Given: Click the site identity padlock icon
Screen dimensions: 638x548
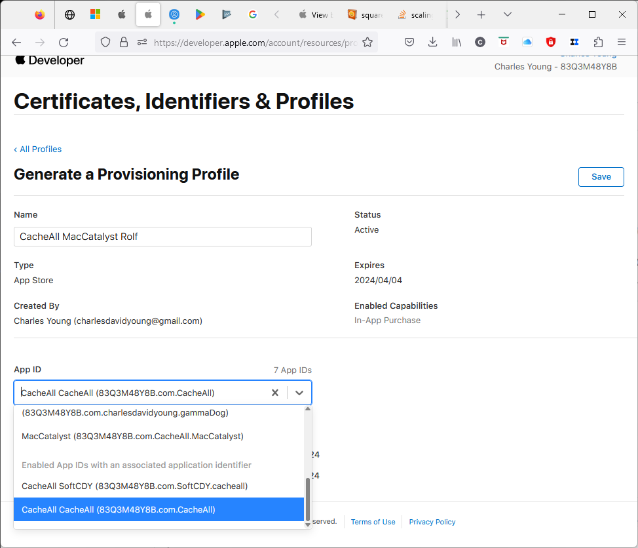Looking at the screenshot, I should click(x=124, y=42).
